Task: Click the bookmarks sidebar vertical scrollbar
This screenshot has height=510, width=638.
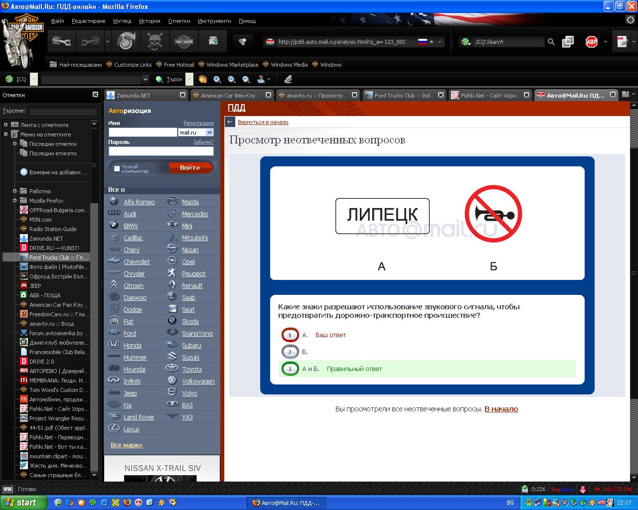Action: tap(94, 299)
